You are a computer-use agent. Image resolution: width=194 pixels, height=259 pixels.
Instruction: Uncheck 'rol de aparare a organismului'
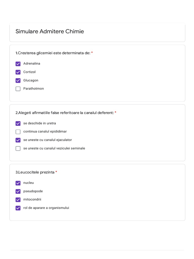tap(18, 208)
